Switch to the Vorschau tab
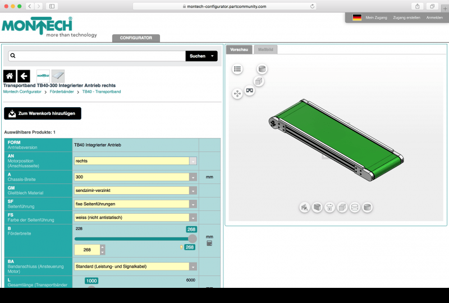This screenshot has width=449, height=303. pos(239,49)
